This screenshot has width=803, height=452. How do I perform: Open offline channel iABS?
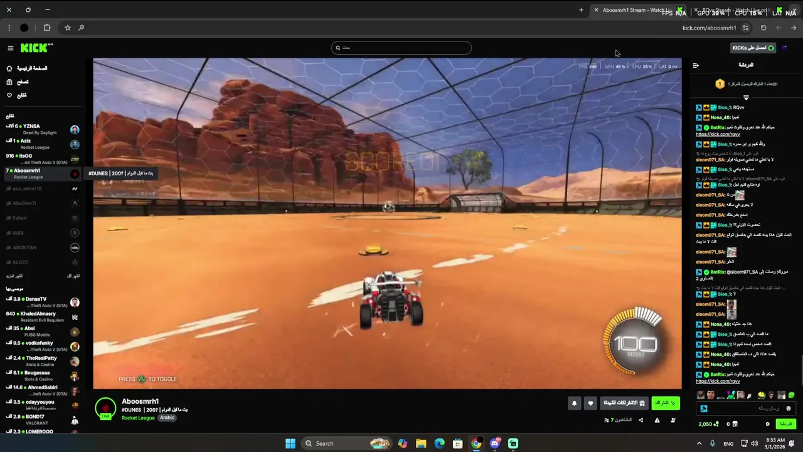coord(41,232)
